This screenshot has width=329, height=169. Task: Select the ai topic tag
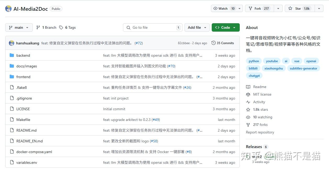coord(286,61)
